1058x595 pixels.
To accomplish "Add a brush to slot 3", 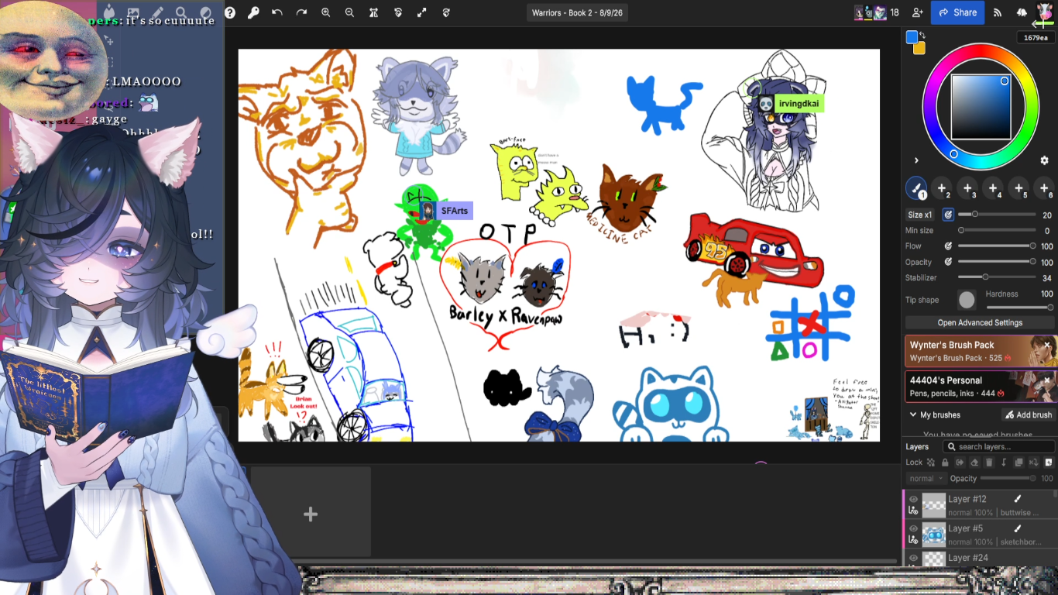I will coord(967,188).
